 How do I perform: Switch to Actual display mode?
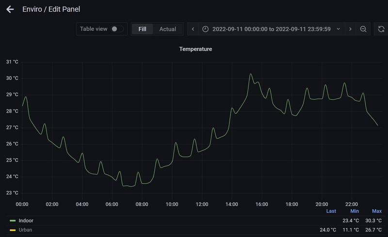coord(168,29)
